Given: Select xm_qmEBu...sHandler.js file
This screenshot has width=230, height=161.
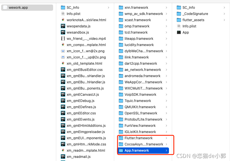Looking at the screenshot, I should [x=85, y=76].
